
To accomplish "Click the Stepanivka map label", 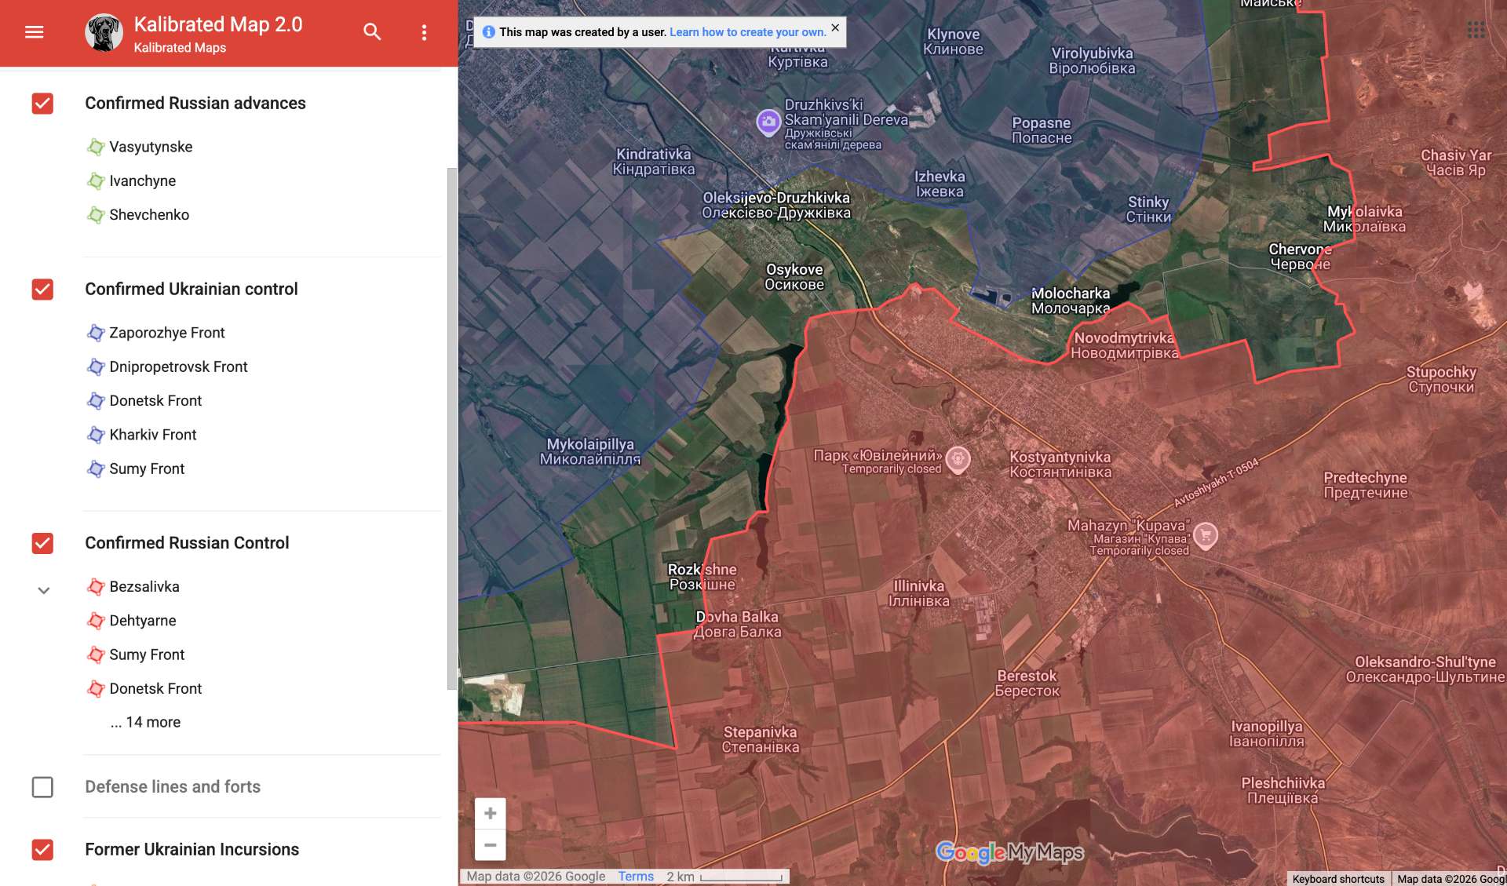I will click(761, 739).
